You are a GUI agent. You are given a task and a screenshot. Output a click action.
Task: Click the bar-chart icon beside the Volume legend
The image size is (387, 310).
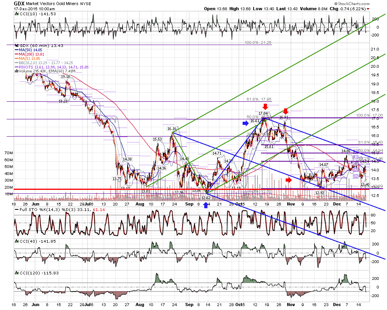point(16,71)
